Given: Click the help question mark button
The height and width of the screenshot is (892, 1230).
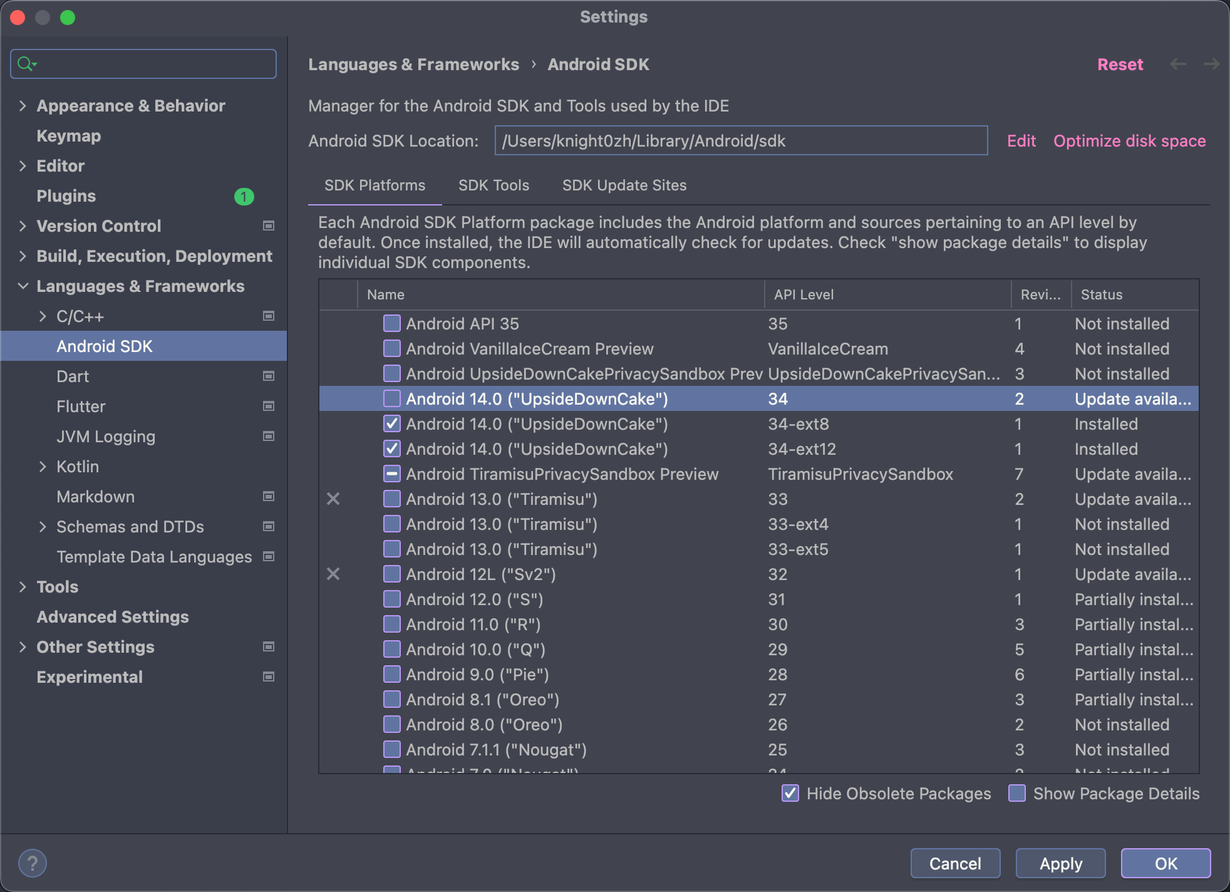Looking at the screenshot, I should click(33, 863).
